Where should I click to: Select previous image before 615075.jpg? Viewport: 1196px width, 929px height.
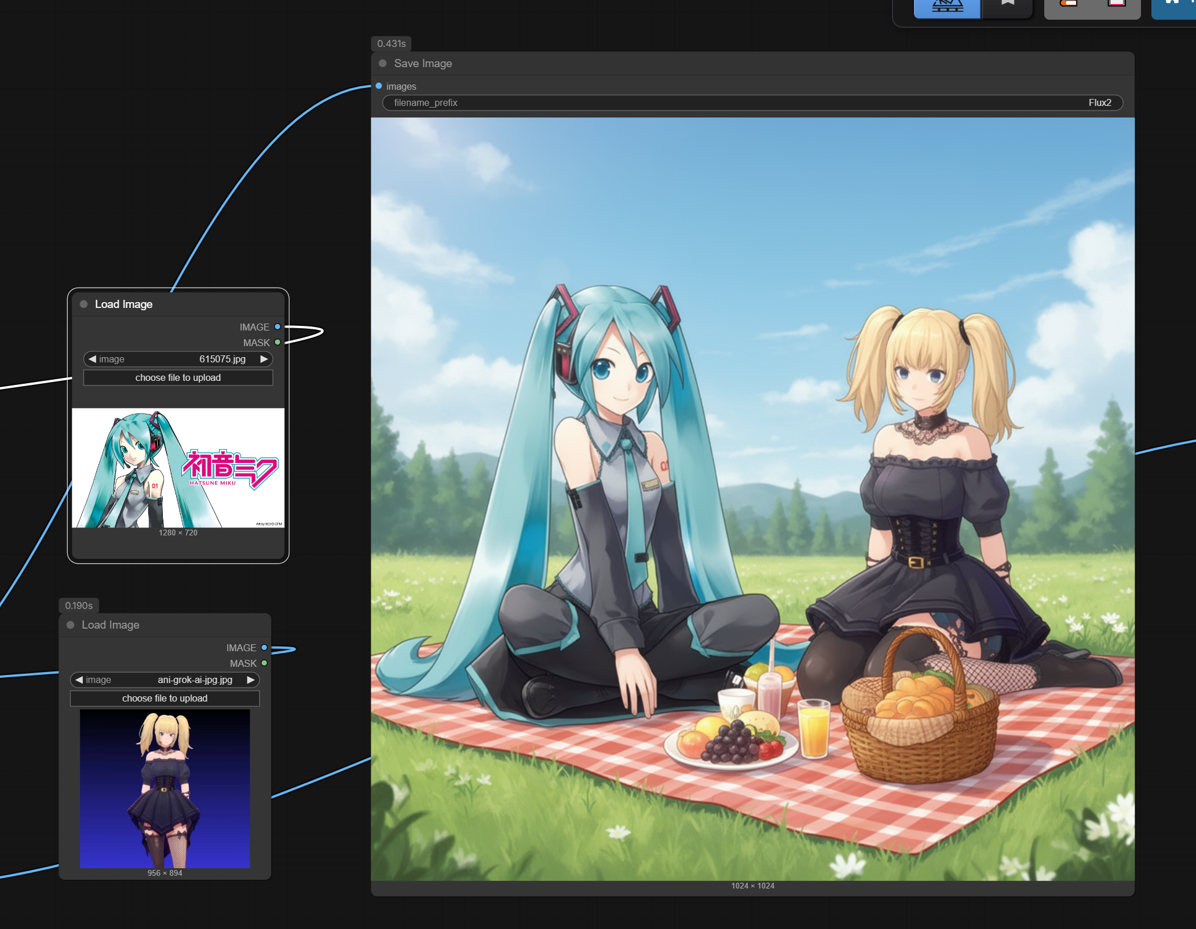pyautogui.click(x=92, y=359)
